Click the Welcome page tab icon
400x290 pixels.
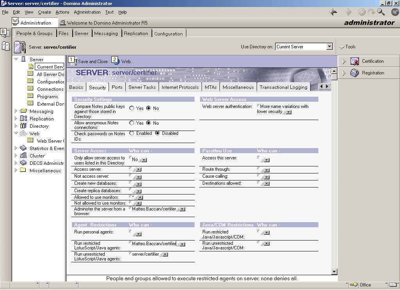click(x=62, y=23)
